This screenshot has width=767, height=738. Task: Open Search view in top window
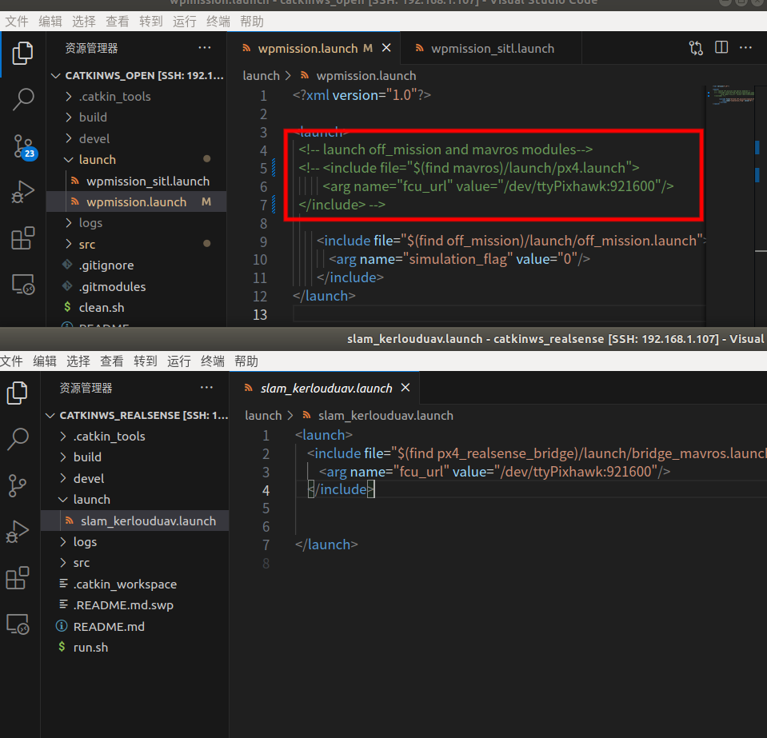tap(23, 99)
